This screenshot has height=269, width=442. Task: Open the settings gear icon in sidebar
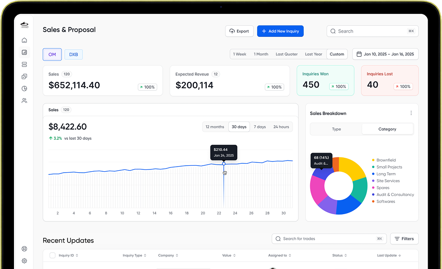pos(24,261)
